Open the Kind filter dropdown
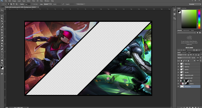This screenshot has height=108, width=202. [182, 55]
